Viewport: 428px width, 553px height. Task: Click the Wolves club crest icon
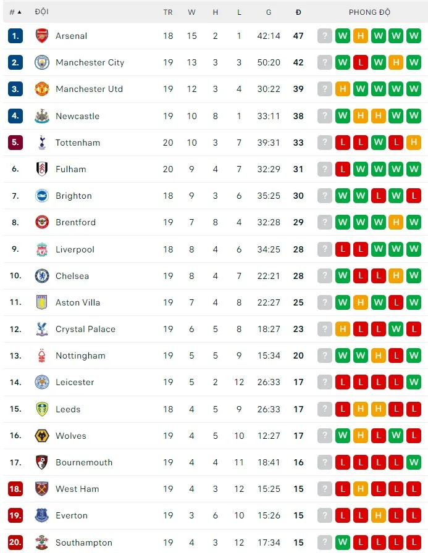click(x=42, y=436)
